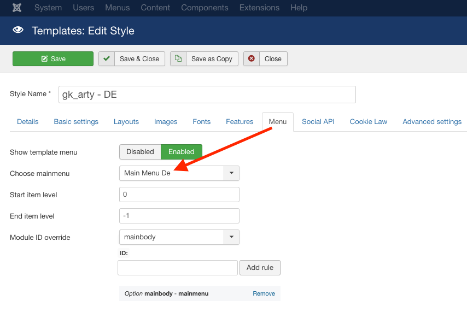Click the Add rule button
The width and height of the screenshot is (467, 318).
(x=260, y=268)
